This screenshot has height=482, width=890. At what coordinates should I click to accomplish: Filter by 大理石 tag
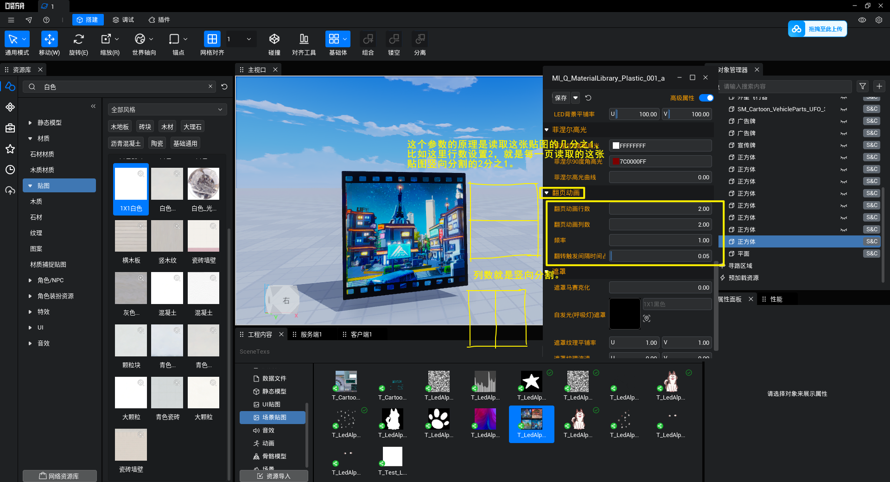point(192,127)
